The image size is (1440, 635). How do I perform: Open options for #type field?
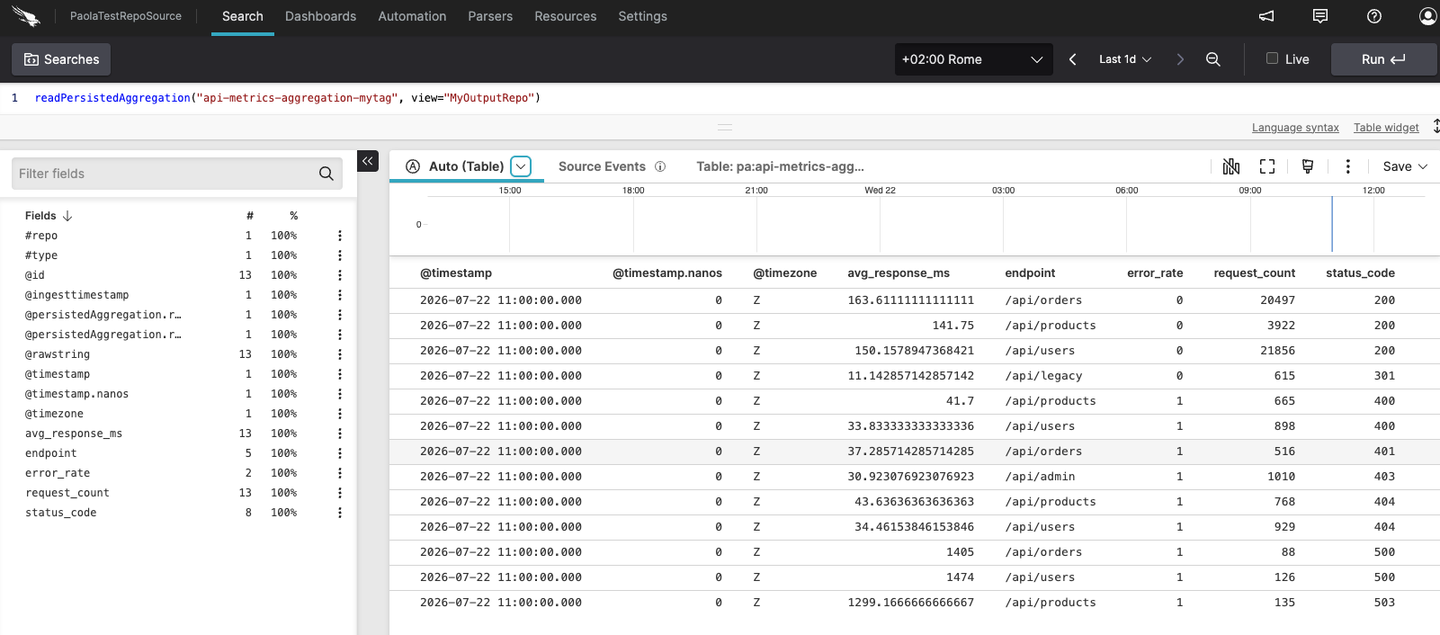(340, 255)
